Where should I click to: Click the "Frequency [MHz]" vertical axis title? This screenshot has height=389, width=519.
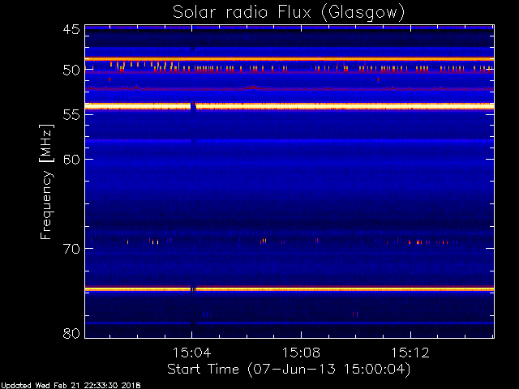click(46, 182)
